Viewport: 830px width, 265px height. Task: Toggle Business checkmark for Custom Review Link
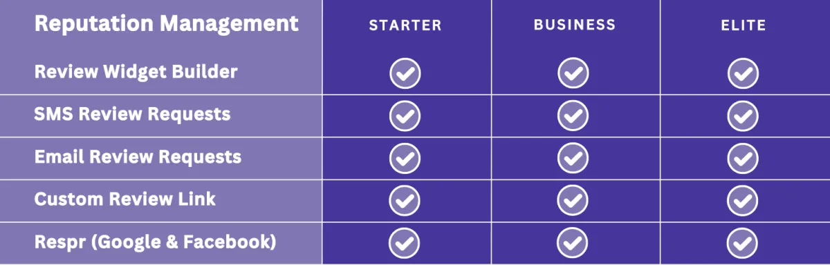(x=573, y=201)
